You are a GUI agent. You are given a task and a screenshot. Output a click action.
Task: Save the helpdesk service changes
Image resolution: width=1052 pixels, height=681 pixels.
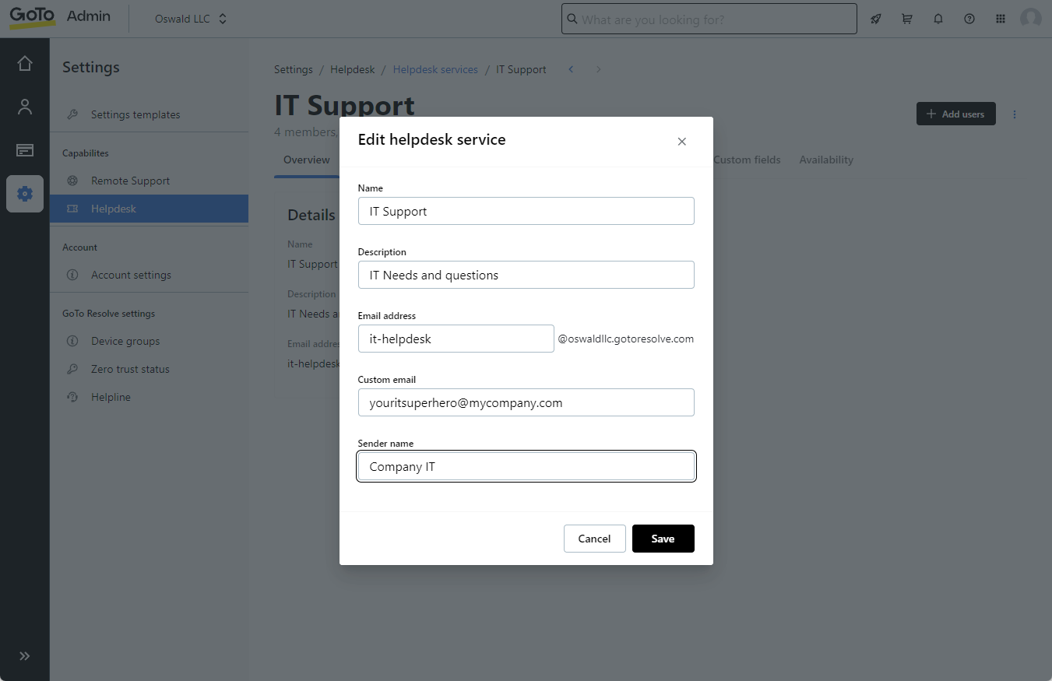click(x=663, y=538)
